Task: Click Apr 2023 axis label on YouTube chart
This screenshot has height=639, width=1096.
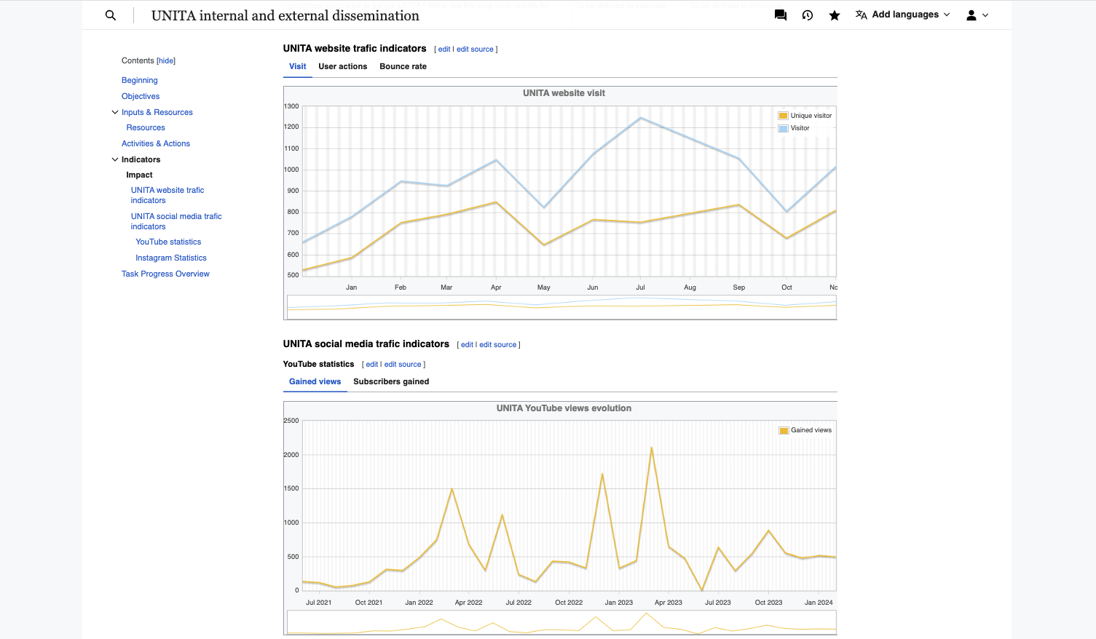Action: click(669, 603)
